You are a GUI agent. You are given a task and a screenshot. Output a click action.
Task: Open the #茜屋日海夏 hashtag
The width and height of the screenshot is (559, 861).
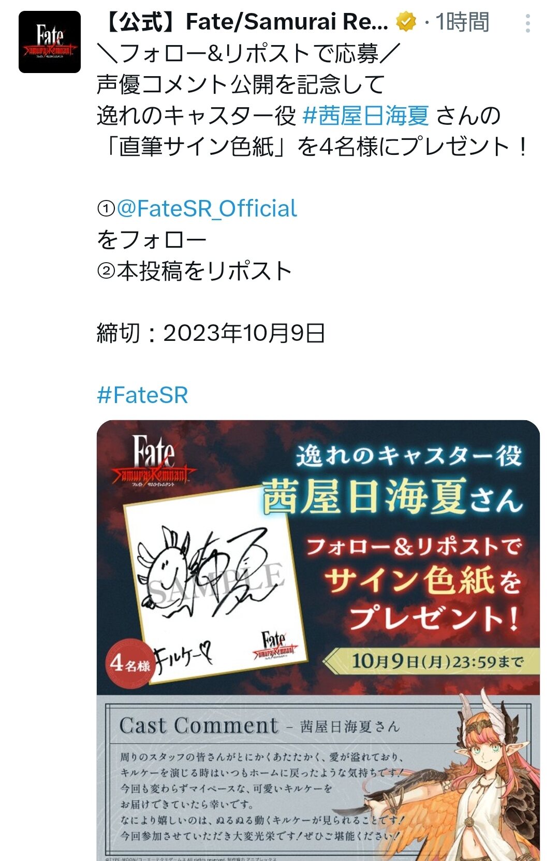click(365, 115)
